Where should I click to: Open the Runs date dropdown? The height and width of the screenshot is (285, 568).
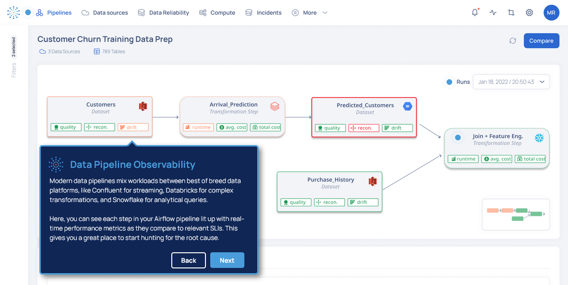coord(511,82)
